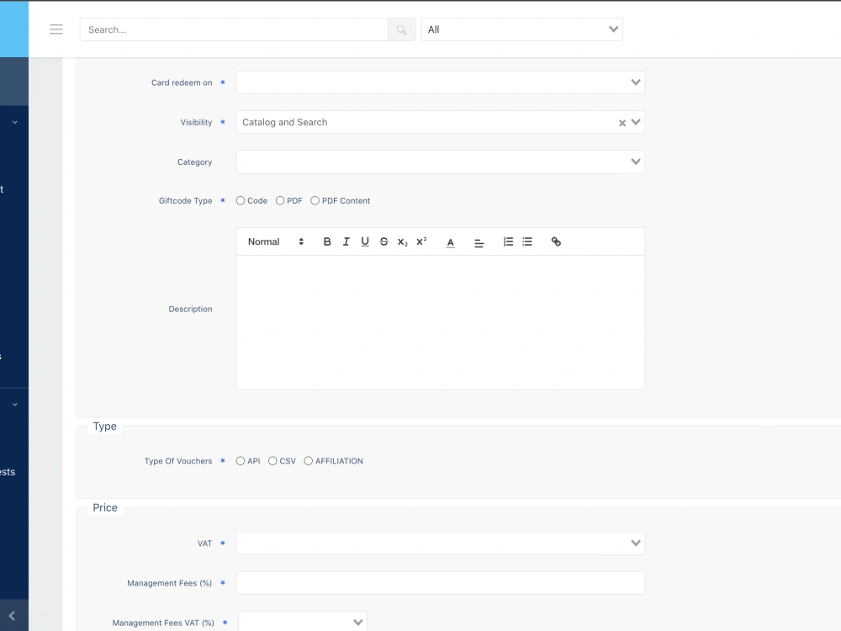Viewport: 841px width, 631px height.
Task: Toggle bold formatting in description editor
Action: [x=327, y=242]
